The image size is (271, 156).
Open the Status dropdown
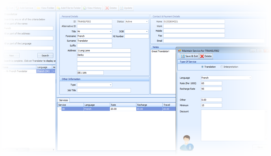tap(147, 22)
